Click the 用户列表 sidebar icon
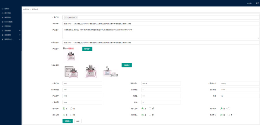 coord(3,13)
